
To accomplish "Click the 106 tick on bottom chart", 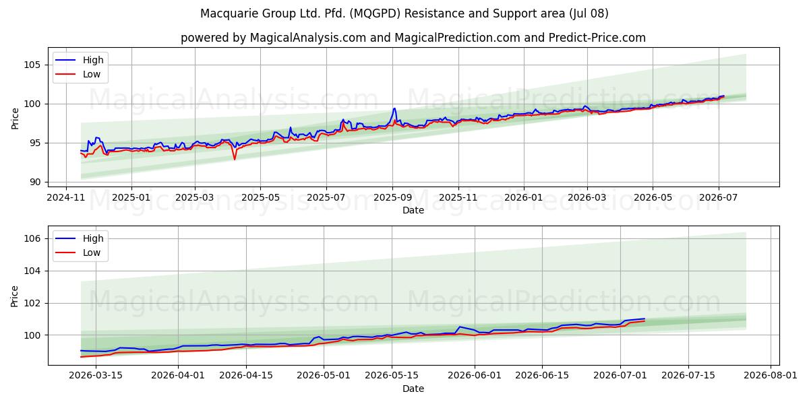I will click(34, 238).
